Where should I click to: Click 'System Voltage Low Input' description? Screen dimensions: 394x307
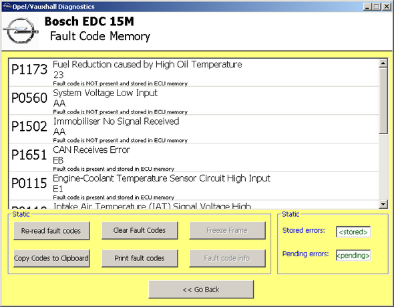coord(106,93)
